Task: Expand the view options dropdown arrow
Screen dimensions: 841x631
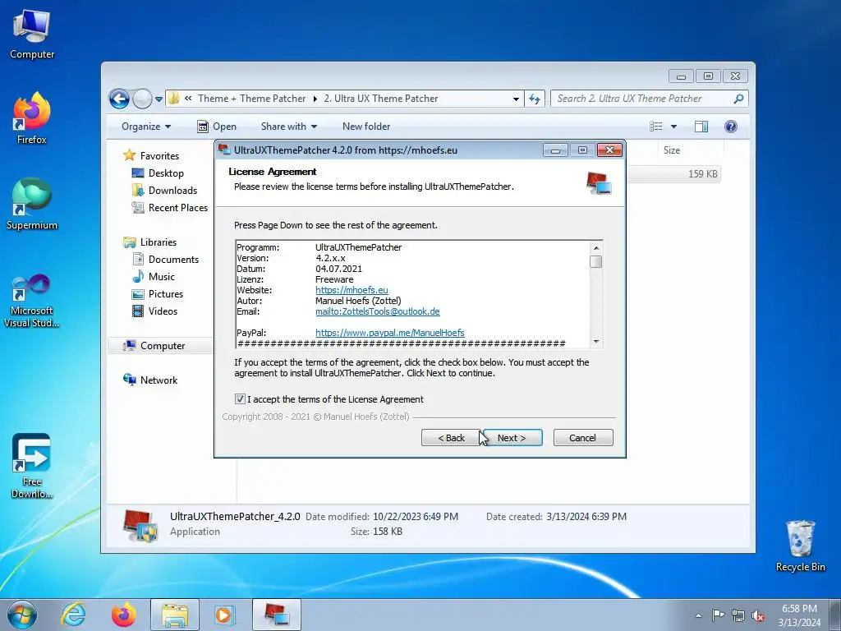Action: 673,127
